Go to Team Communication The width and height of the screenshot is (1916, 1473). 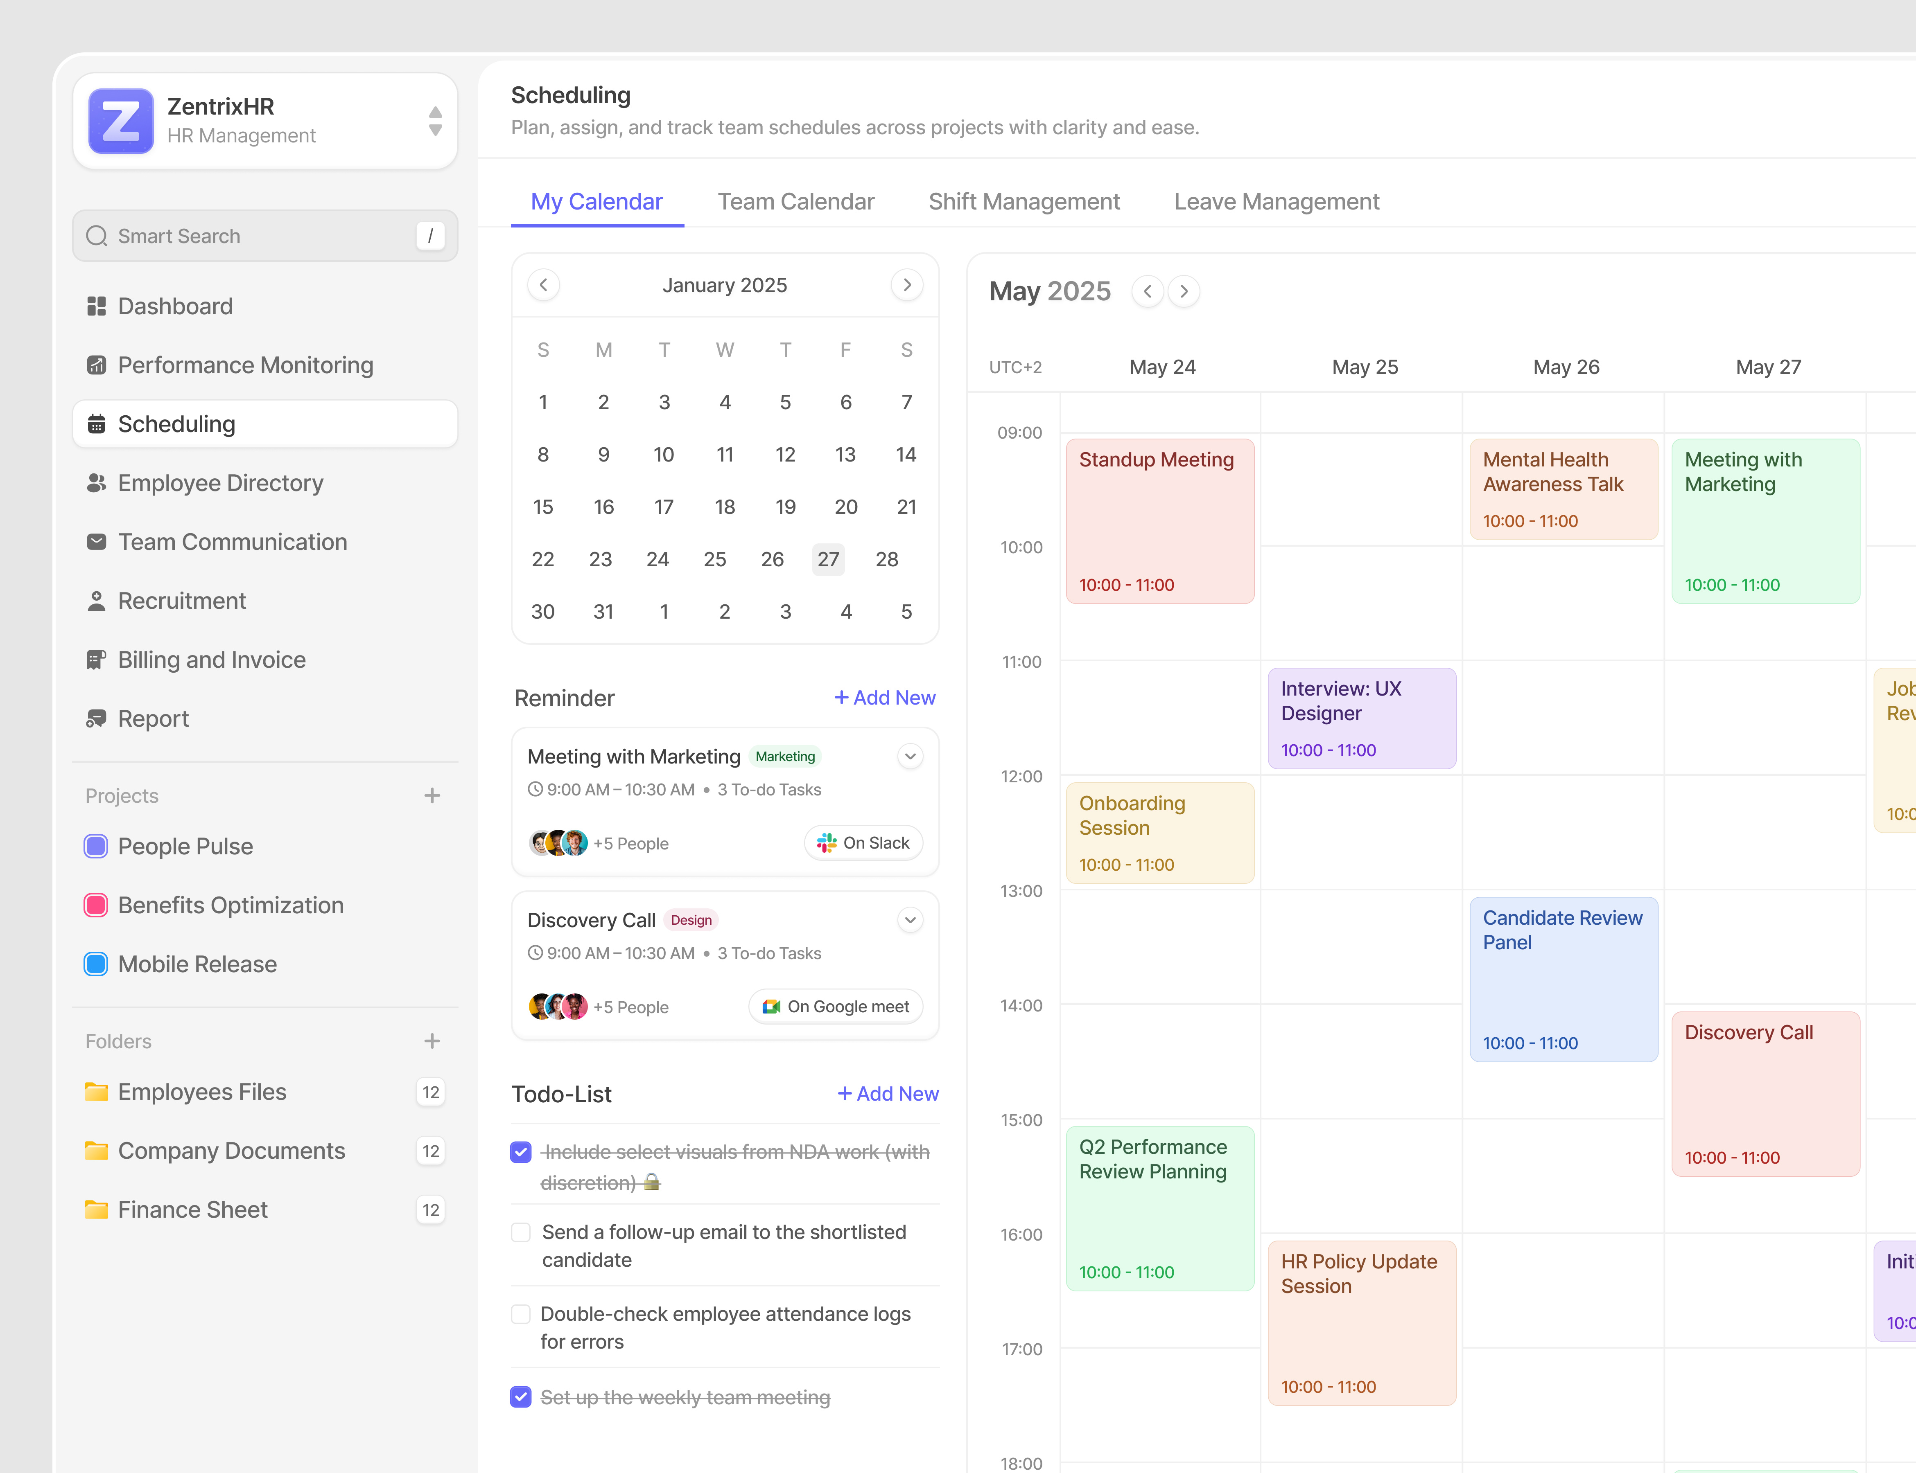pyautogui.click(x=233, y=542)
